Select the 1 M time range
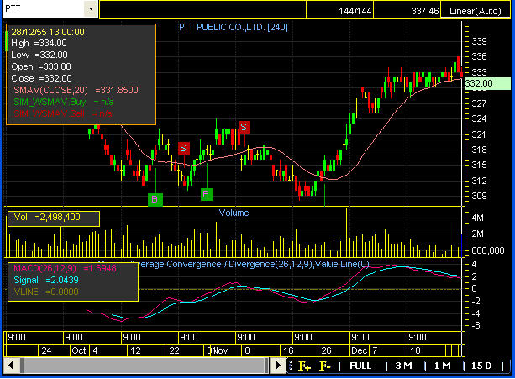This screenshot has height=379, width=515. 443,366
